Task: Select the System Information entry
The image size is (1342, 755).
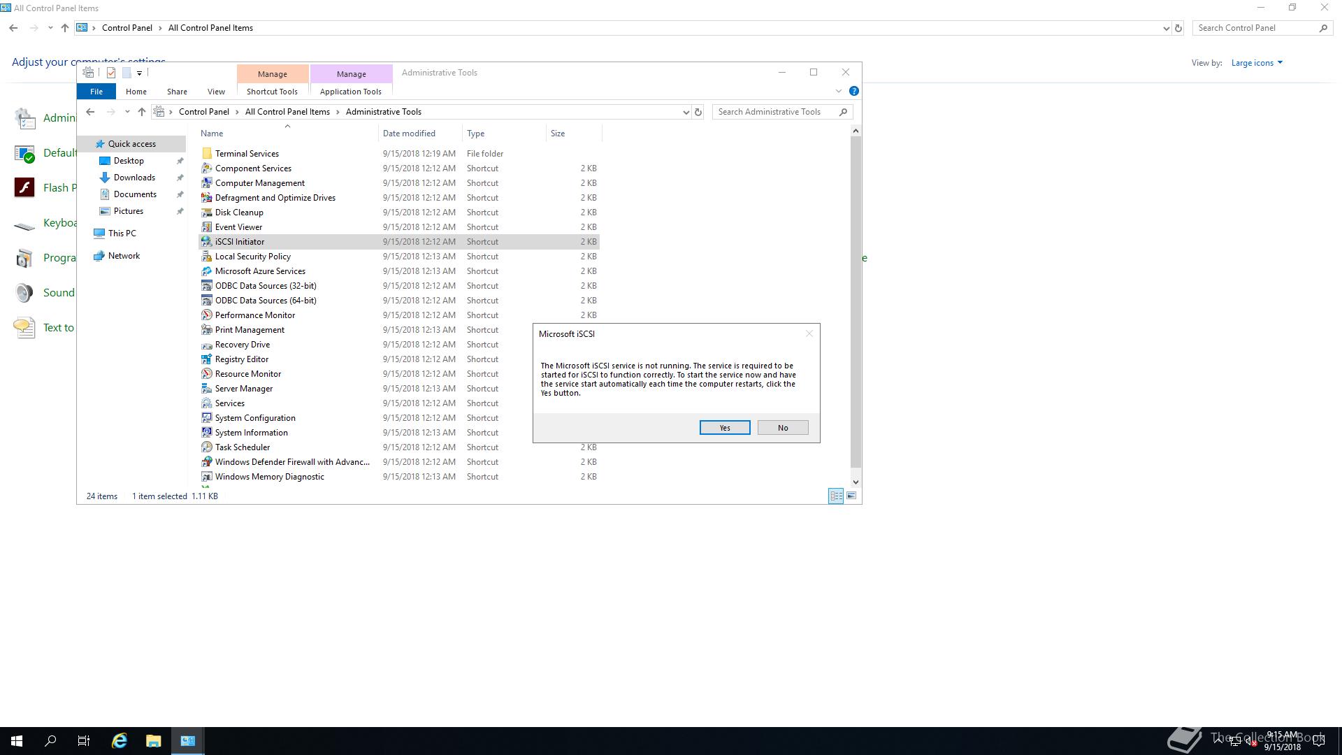Action: point(399,433)
